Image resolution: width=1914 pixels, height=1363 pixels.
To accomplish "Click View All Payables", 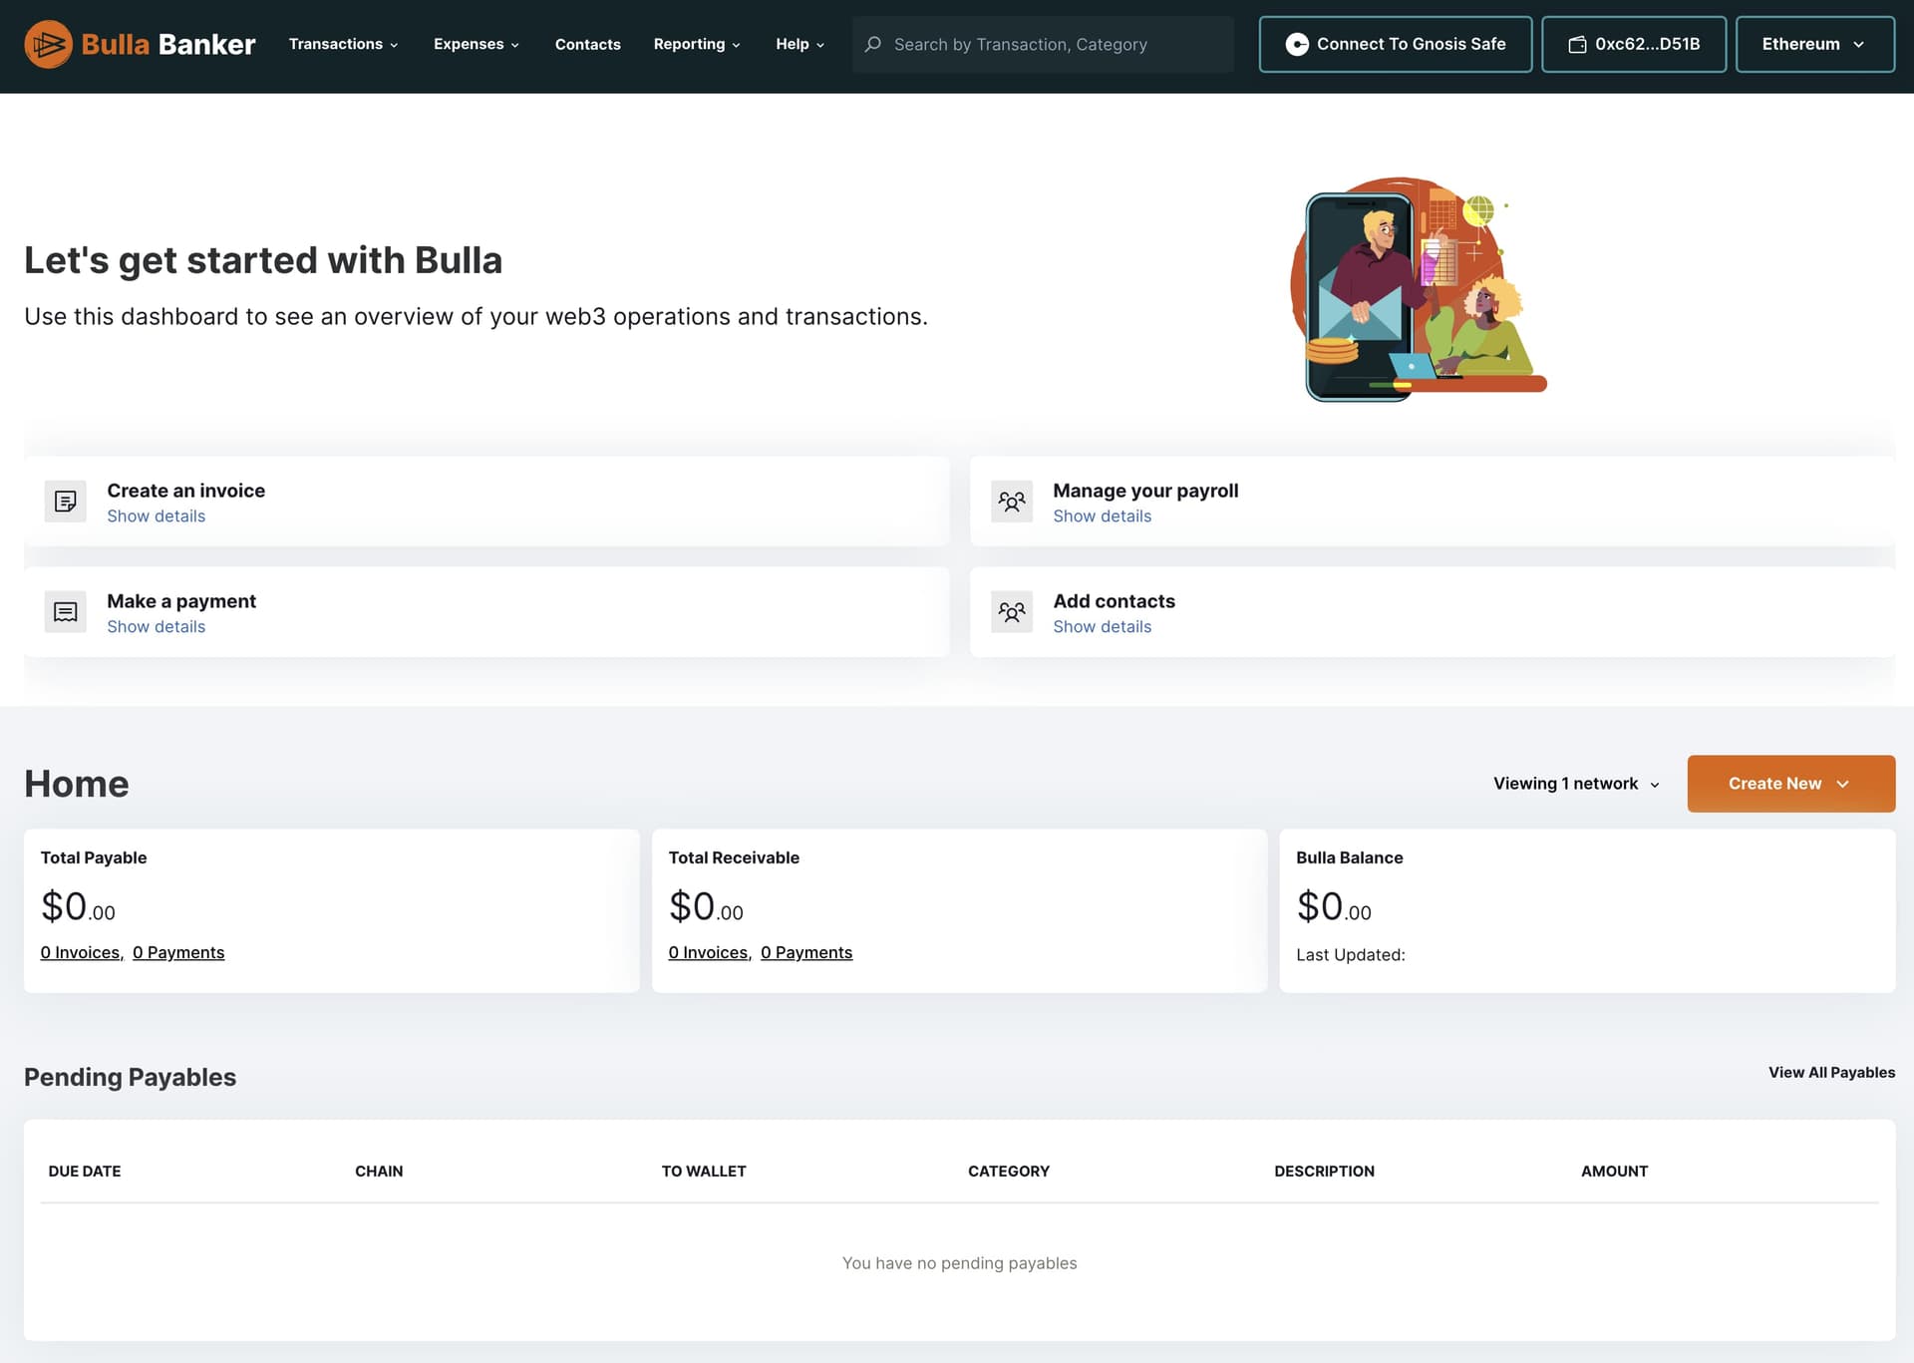I will [1831, 1073].
